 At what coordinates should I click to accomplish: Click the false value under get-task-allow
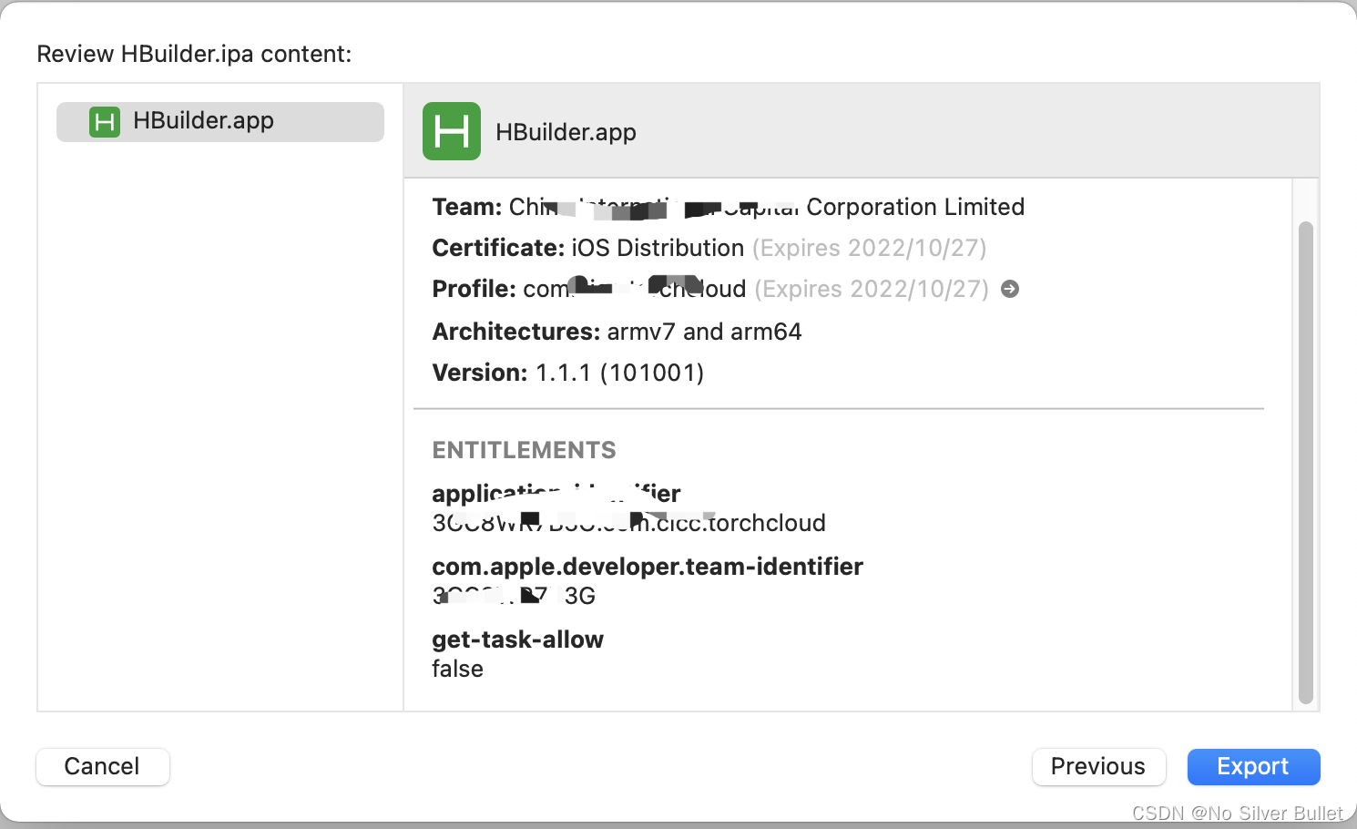(x=457, y=669)
